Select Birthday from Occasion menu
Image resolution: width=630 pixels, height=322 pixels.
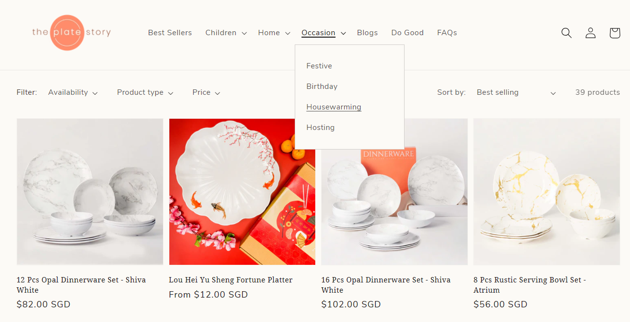(x=322, y=86)
